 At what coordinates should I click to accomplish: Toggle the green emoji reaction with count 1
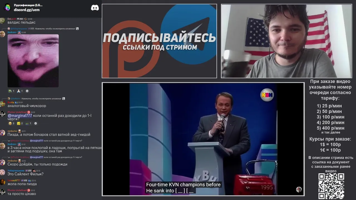coord(28,123)
